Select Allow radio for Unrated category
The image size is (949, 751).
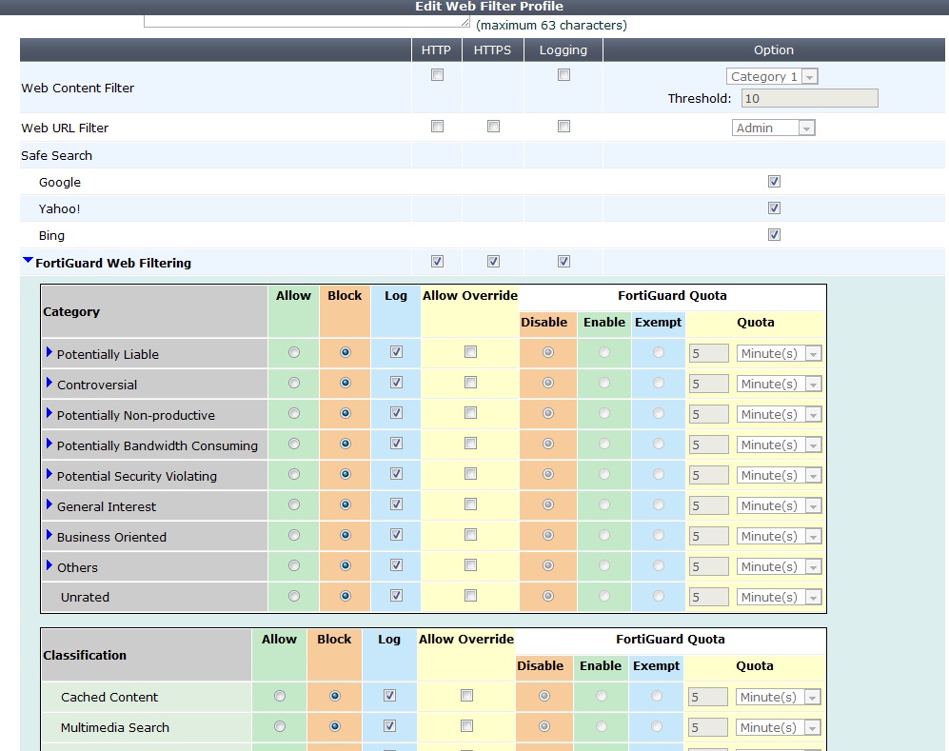(x=293, y=596)
